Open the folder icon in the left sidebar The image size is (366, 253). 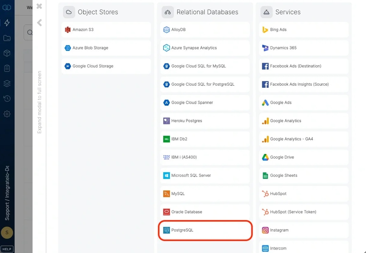click(7, 38)
